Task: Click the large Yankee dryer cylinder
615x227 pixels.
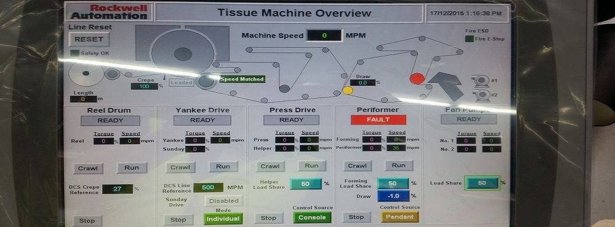Action: point(183,53)
